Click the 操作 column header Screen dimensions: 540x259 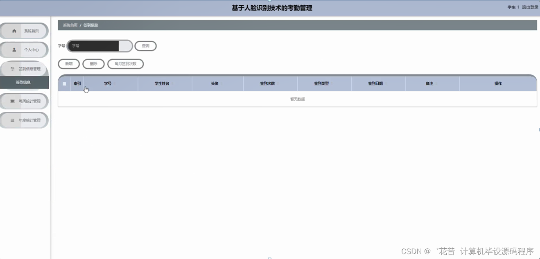pyautogui.click(x=498, y=83)
